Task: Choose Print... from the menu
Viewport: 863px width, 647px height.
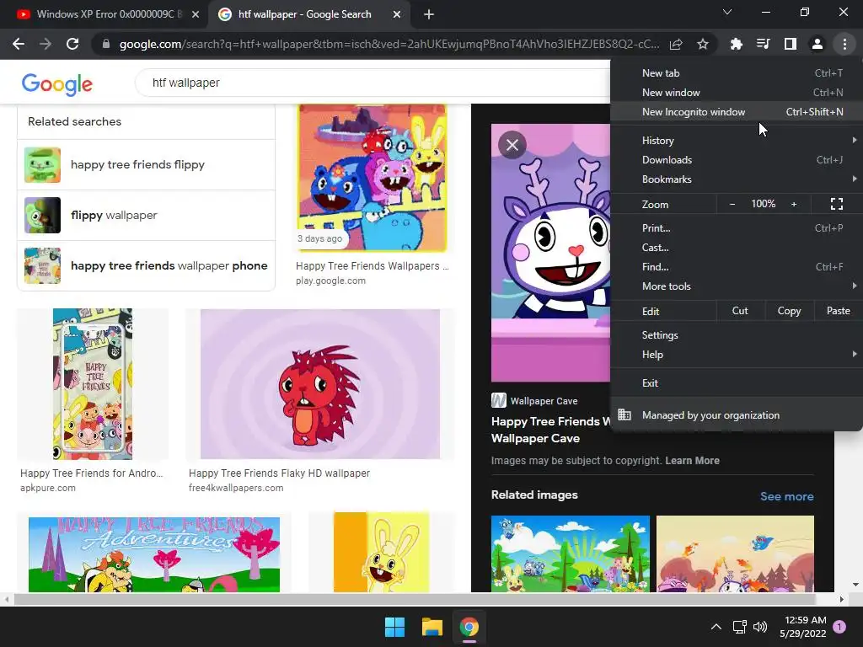Action: click(x=737, y=227)
